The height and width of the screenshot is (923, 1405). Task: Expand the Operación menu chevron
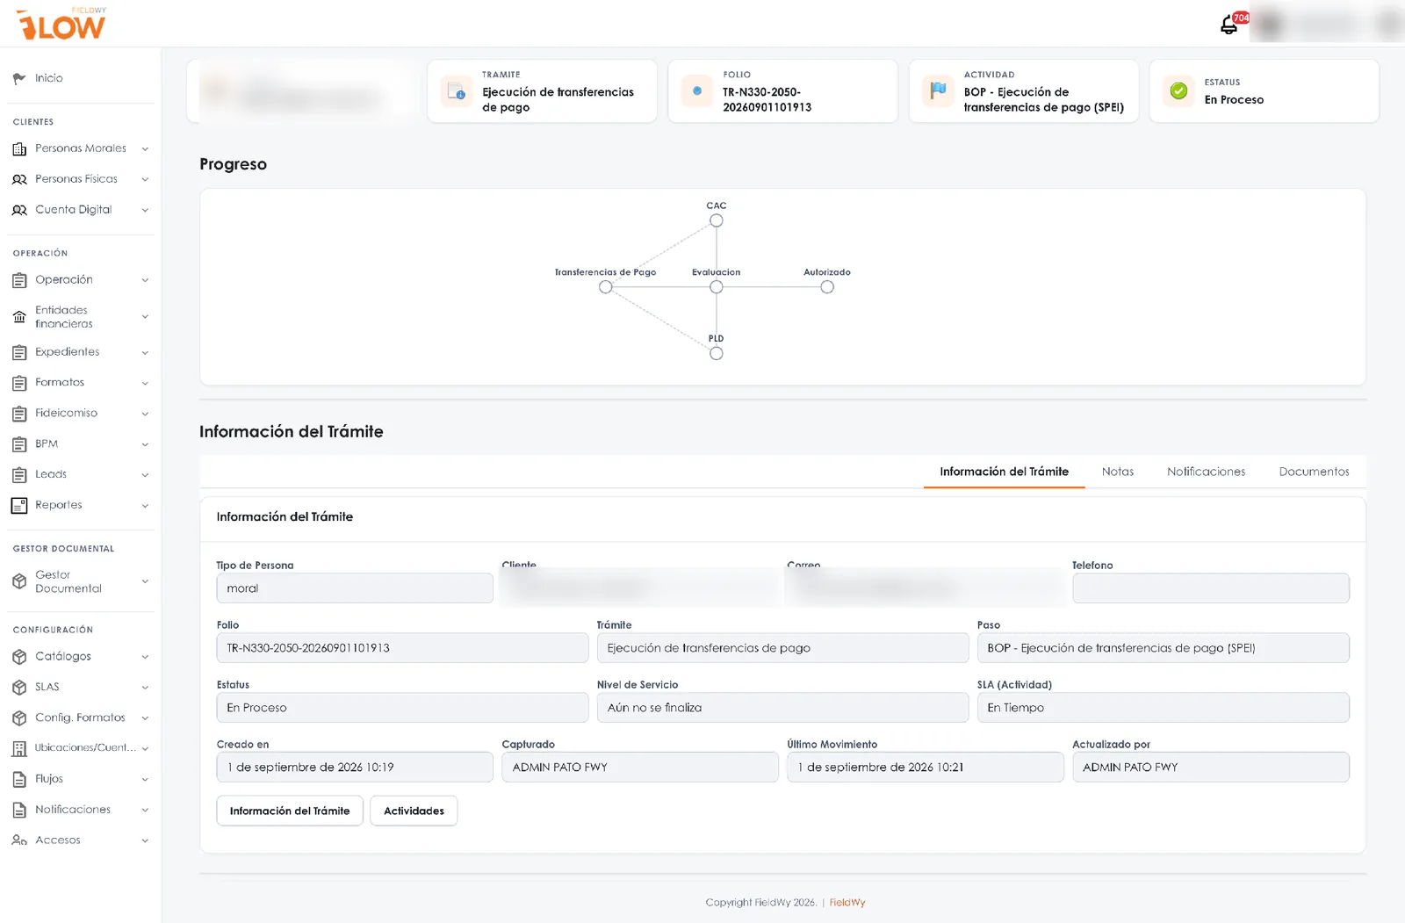pyautogui.click(x=145, y=280)
